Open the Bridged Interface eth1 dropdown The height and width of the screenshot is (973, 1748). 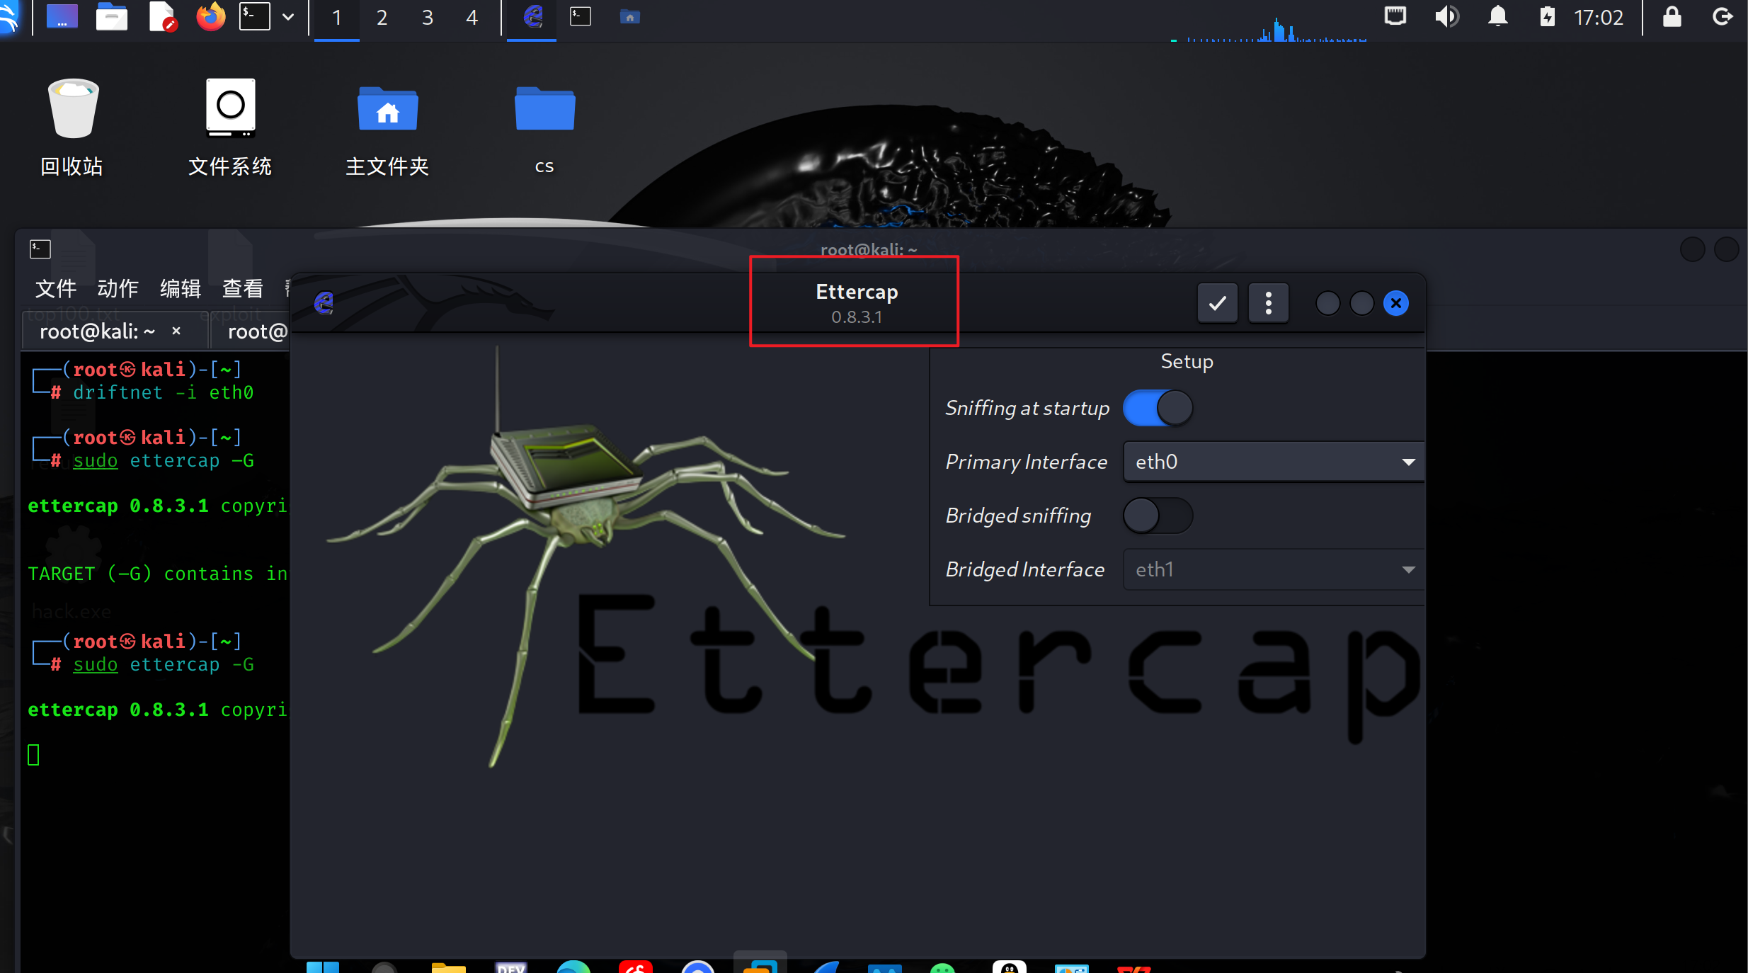(x=1273, y=569)
